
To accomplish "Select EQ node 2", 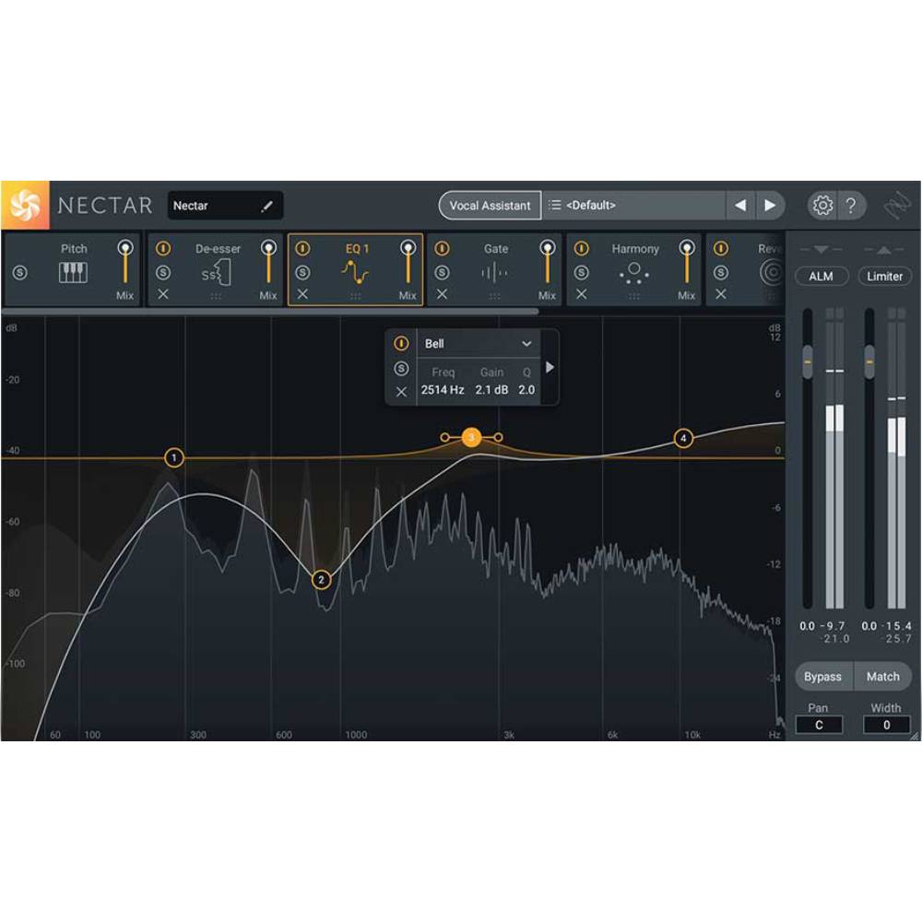I will (321, 580).
